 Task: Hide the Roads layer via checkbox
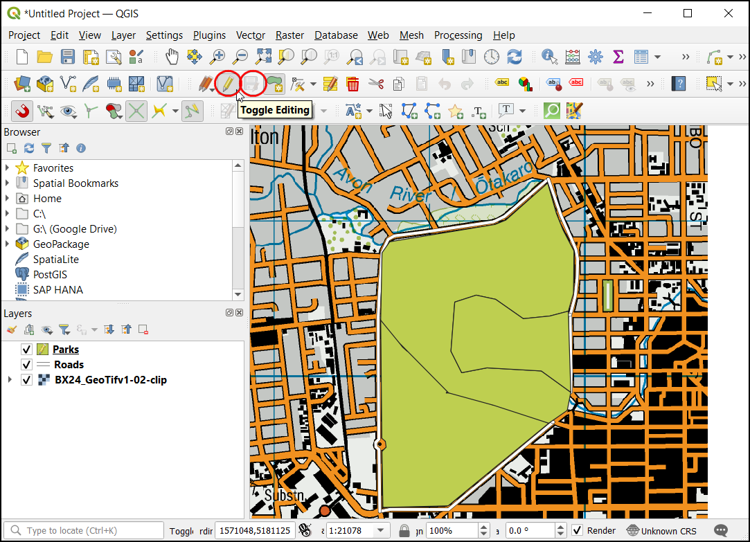[x=27, y=365]
